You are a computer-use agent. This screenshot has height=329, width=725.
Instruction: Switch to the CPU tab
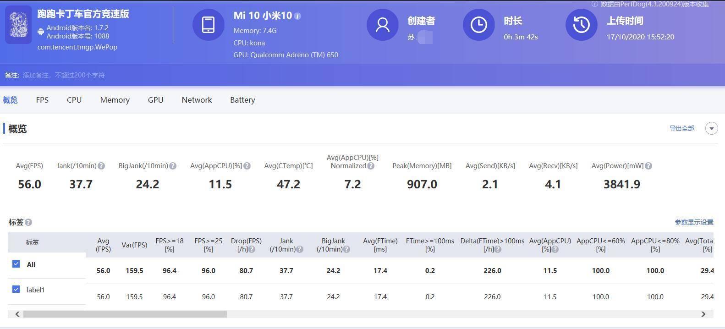[x=74, y=100]
